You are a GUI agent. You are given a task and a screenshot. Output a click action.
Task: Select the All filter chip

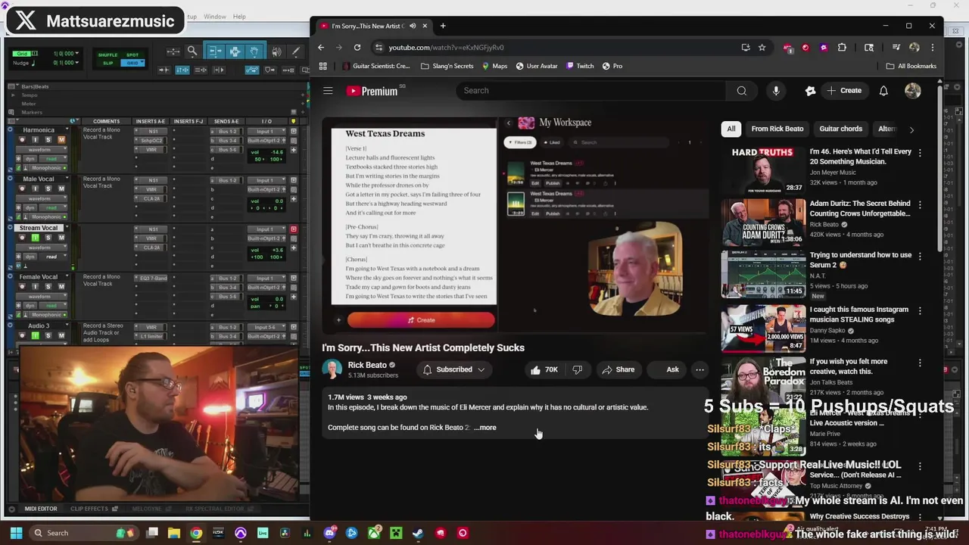(x=731, y=129)
